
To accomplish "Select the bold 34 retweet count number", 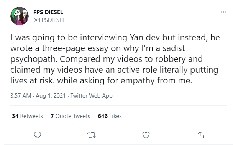I will coord(15,116).
